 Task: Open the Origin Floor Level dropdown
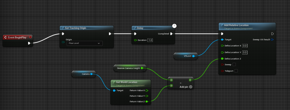pyautogui.click(x=84, y=43)
